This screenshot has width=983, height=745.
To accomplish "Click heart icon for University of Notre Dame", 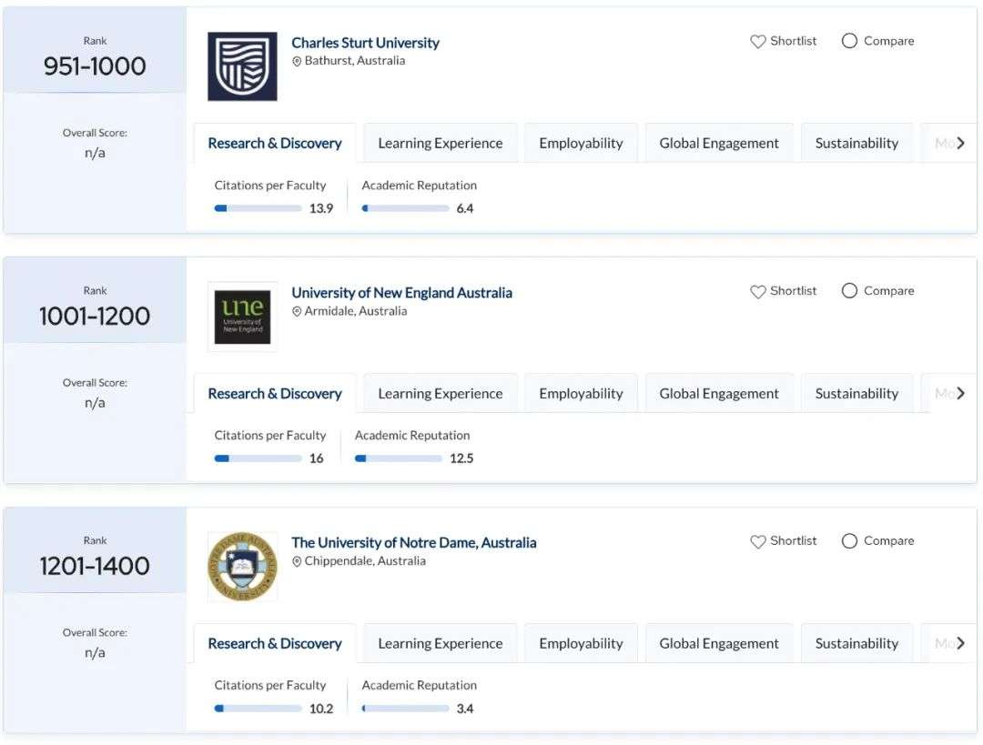I will coord(758,541).
